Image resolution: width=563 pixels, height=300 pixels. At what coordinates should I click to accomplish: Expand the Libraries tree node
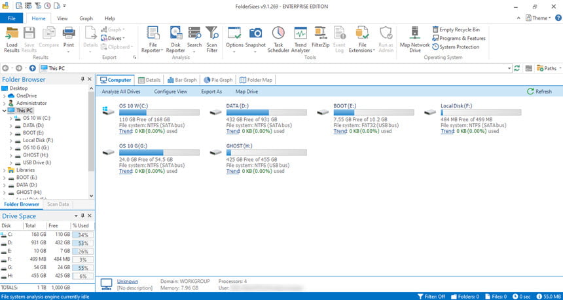click(4, 170)
